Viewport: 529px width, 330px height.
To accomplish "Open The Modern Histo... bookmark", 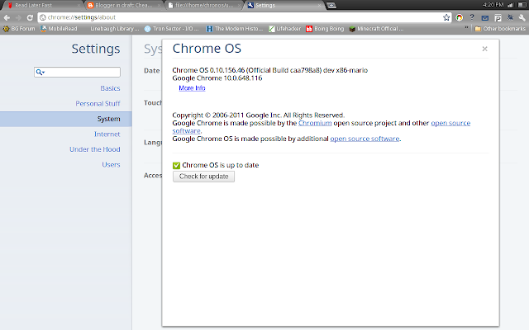I will tap(235, 29).
